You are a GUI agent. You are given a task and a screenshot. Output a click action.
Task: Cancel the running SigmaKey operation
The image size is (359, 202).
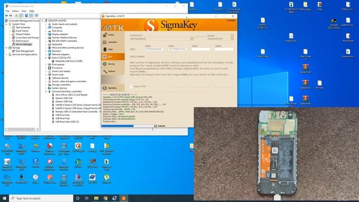(159, 126)
